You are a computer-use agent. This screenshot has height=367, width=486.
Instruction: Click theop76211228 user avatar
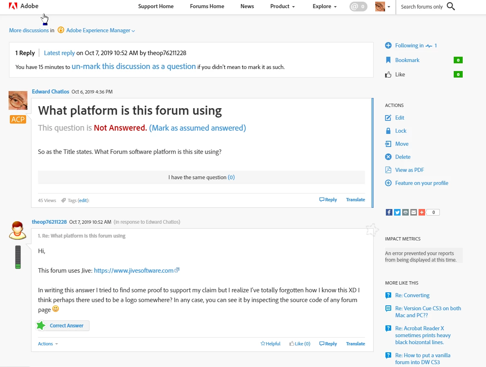[17, 230]
